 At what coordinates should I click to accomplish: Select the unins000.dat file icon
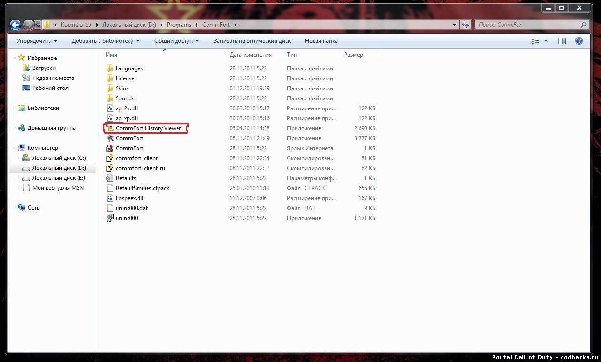110,208
